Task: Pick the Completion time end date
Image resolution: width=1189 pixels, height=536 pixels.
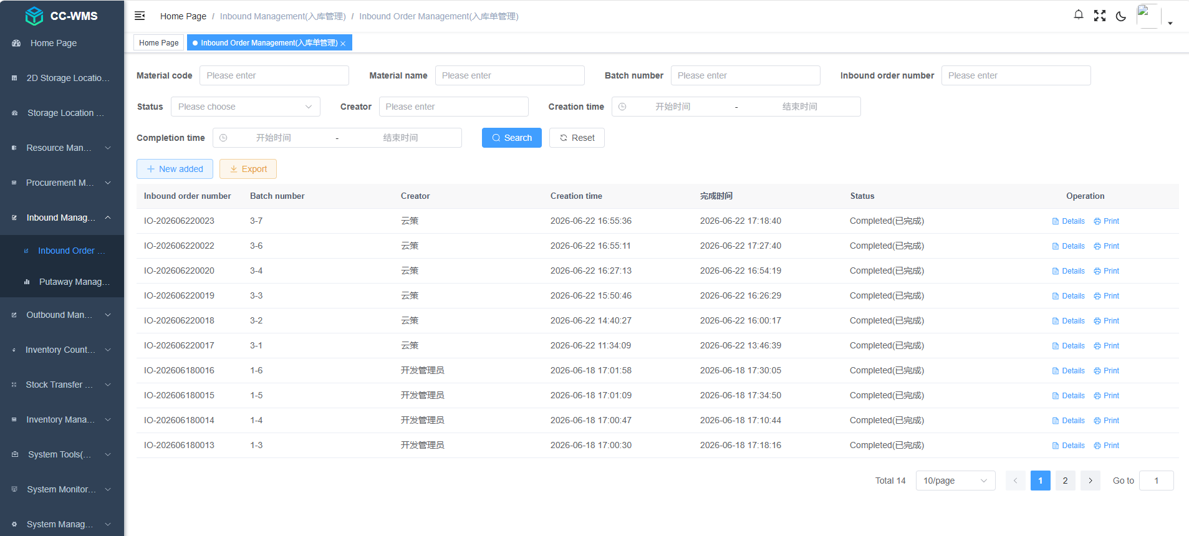Action: click(x=400, y=138)
